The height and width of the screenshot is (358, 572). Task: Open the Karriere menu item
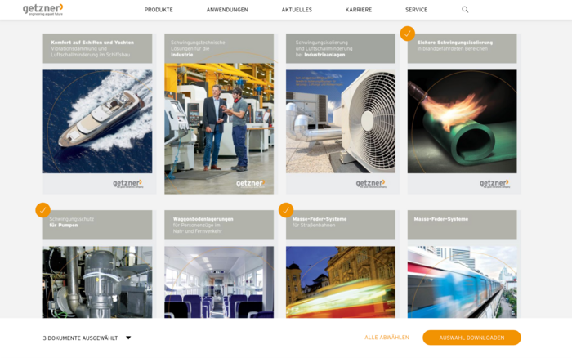pos(358,10)
